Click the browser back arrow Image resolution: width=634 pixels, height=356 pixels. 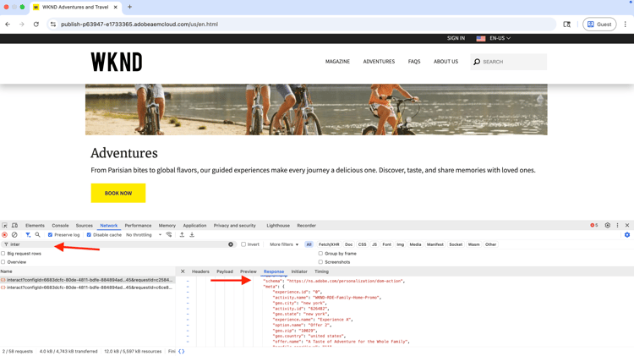pos(8,25)
